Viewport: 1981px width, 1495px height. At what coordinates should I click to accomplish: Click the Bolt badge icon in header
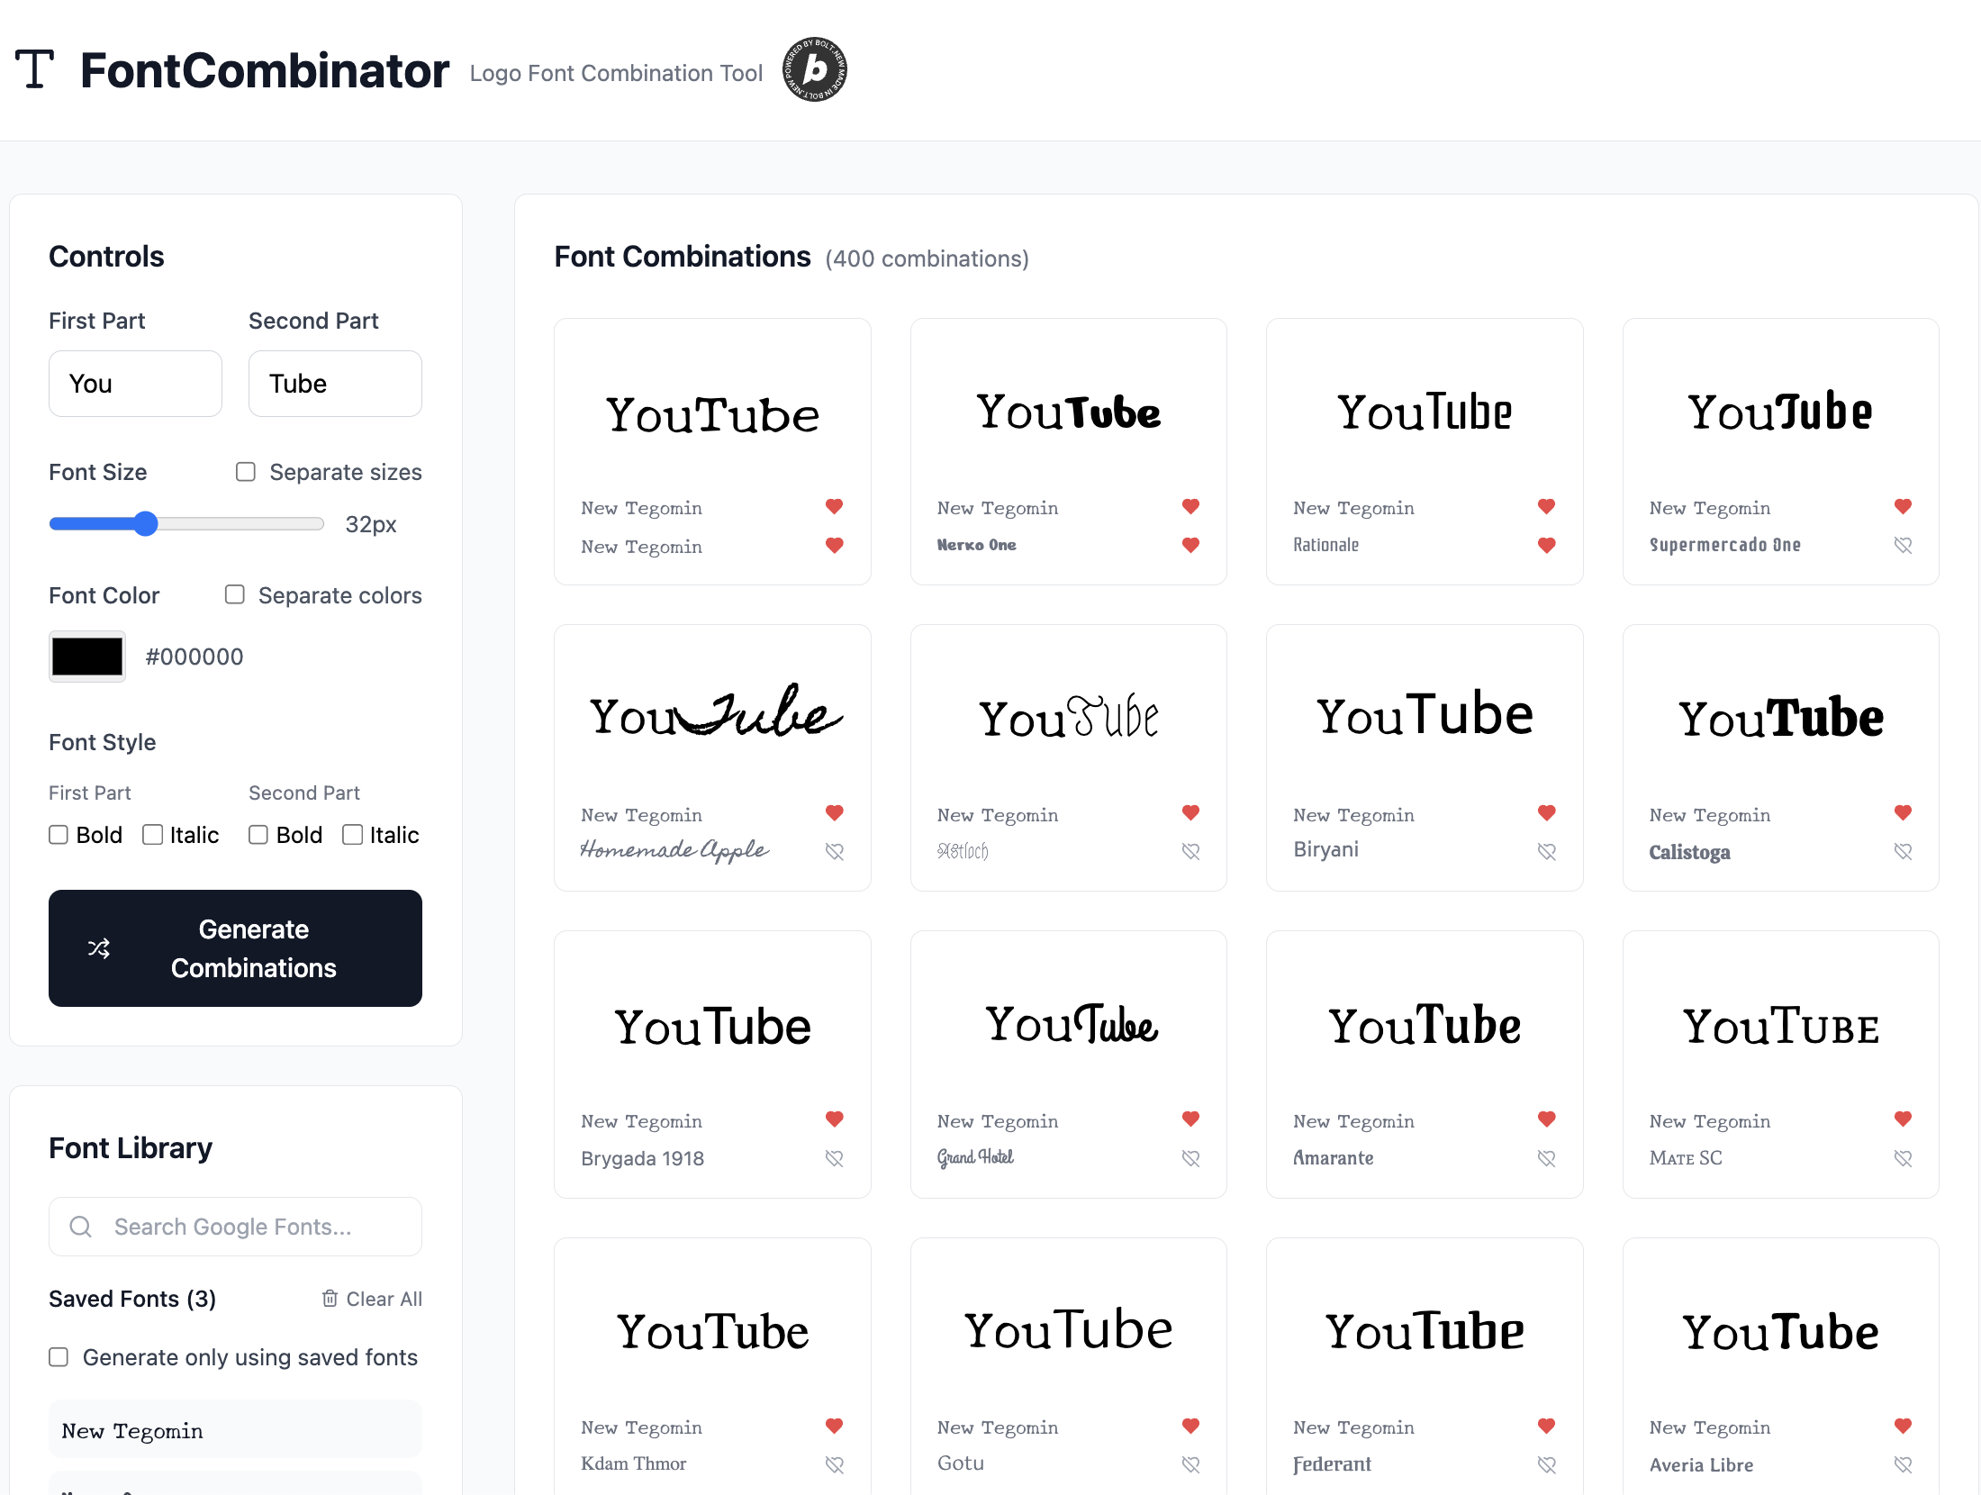[814, 70]
